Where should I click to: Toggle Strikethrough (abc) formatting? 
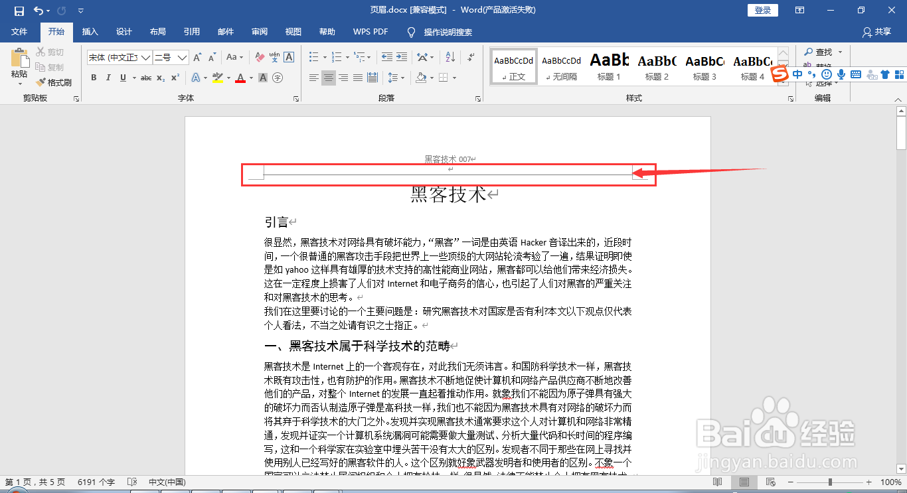tap(146, 78)
